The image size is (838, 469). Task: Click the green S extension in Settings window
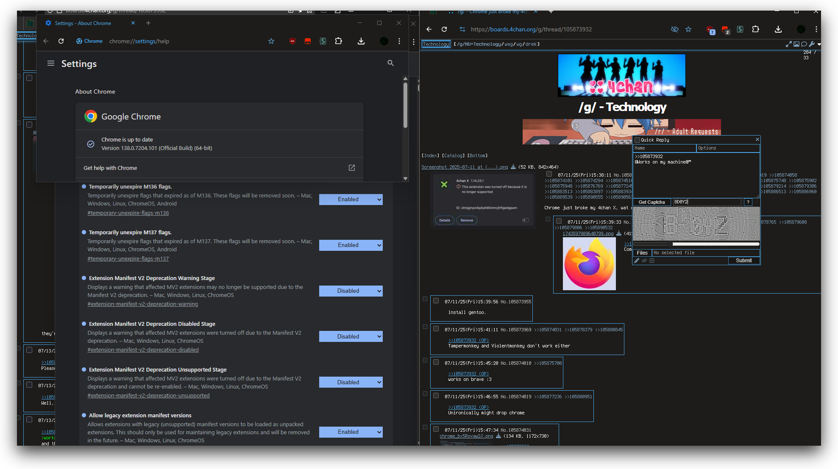[323, 41]
